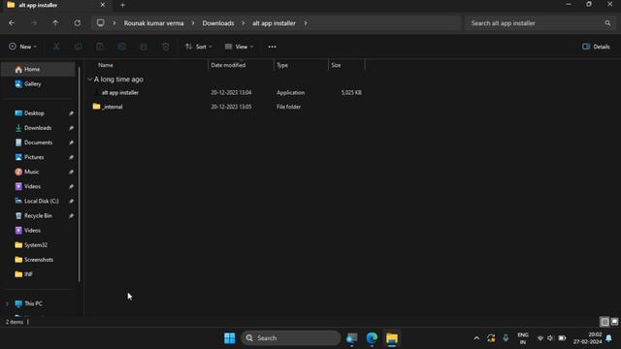621x349 pixels.
Task: Click the Delete trash icon
Action: coord(166,47)
